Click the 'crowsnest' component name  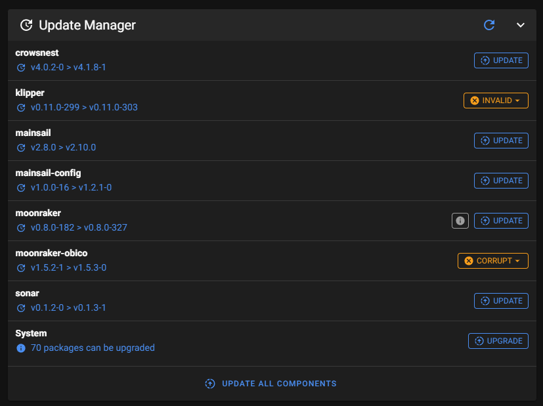(37, 53)
